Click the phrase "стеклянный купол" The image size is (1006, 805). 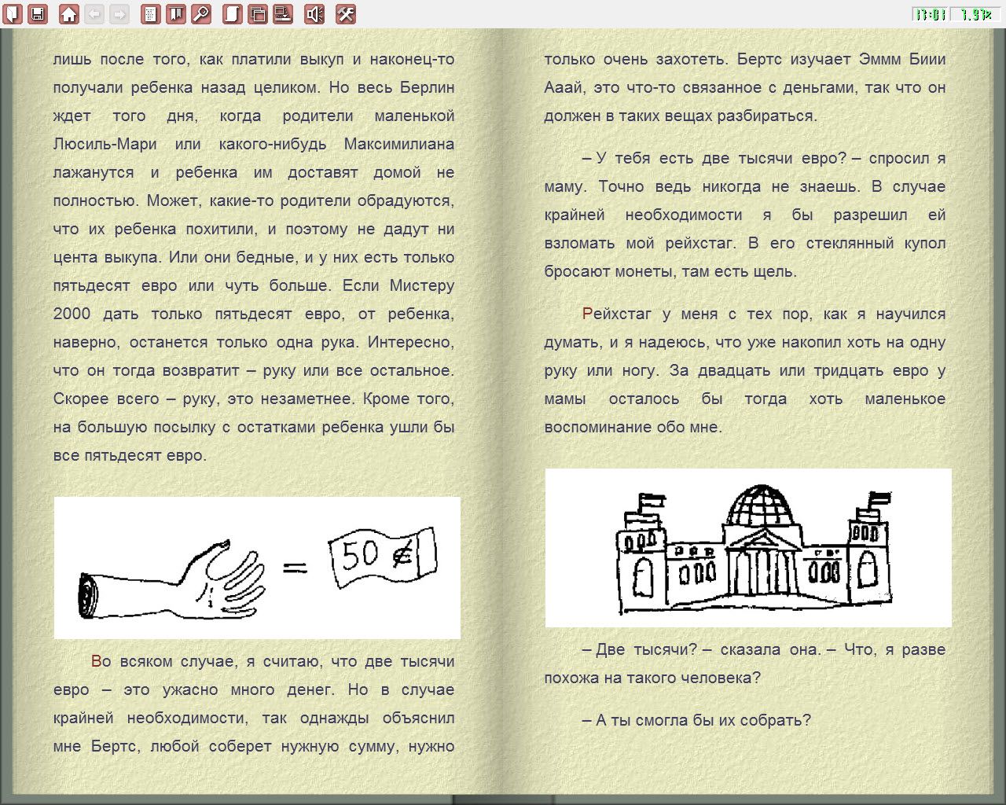tap(876, 243)
